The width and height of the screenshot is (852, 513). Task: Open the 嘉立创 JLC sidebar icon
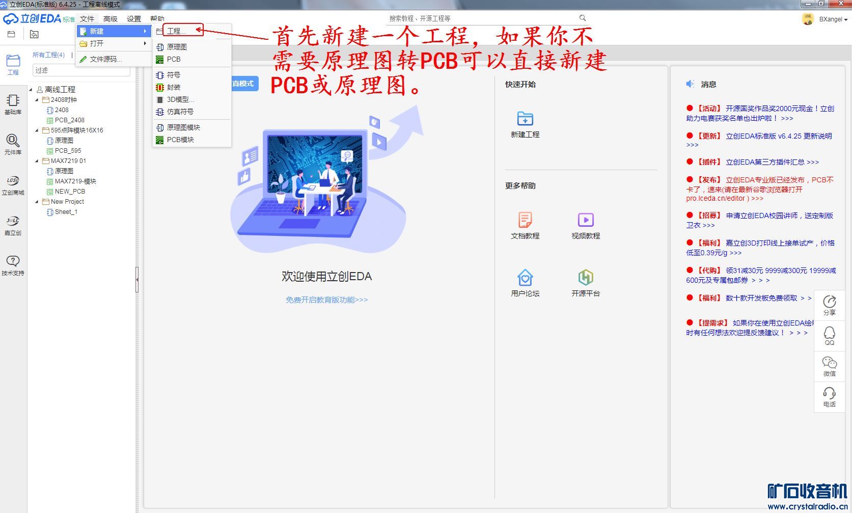tap(13, 226)
